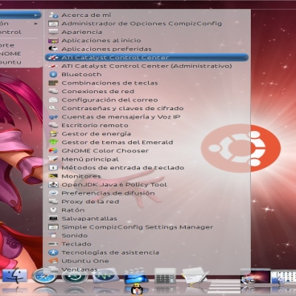This screenshot has height=296, width=296.
Task: Select Métodos de entrada de teclado
Action: [x=147, y=168]
